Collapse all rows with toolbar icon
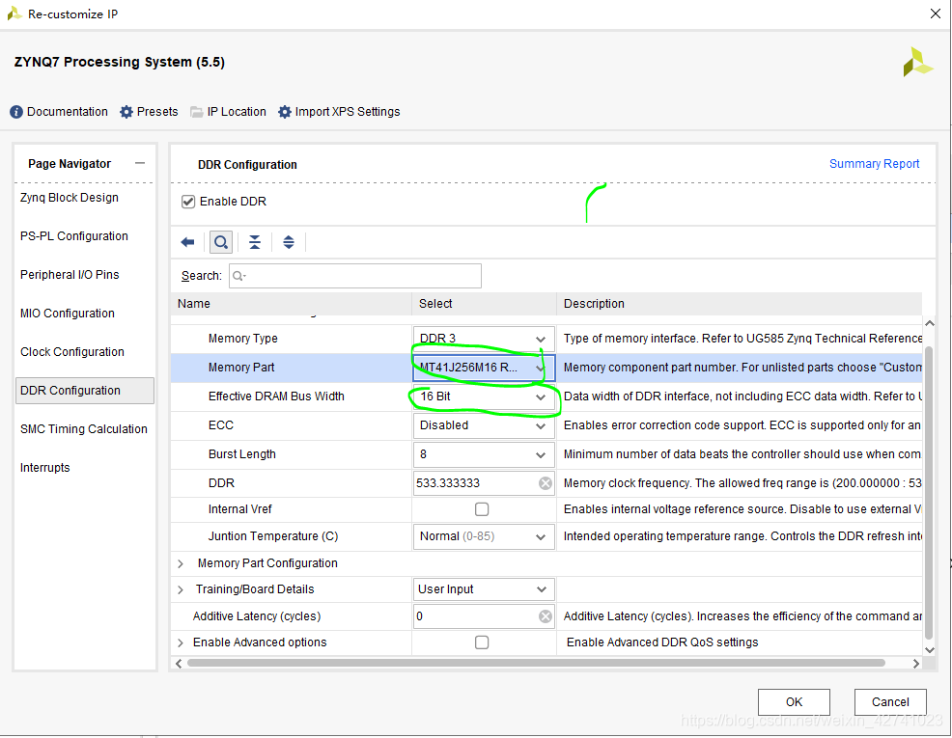Viewport: 952px width, 738px height. pos(255,242)
